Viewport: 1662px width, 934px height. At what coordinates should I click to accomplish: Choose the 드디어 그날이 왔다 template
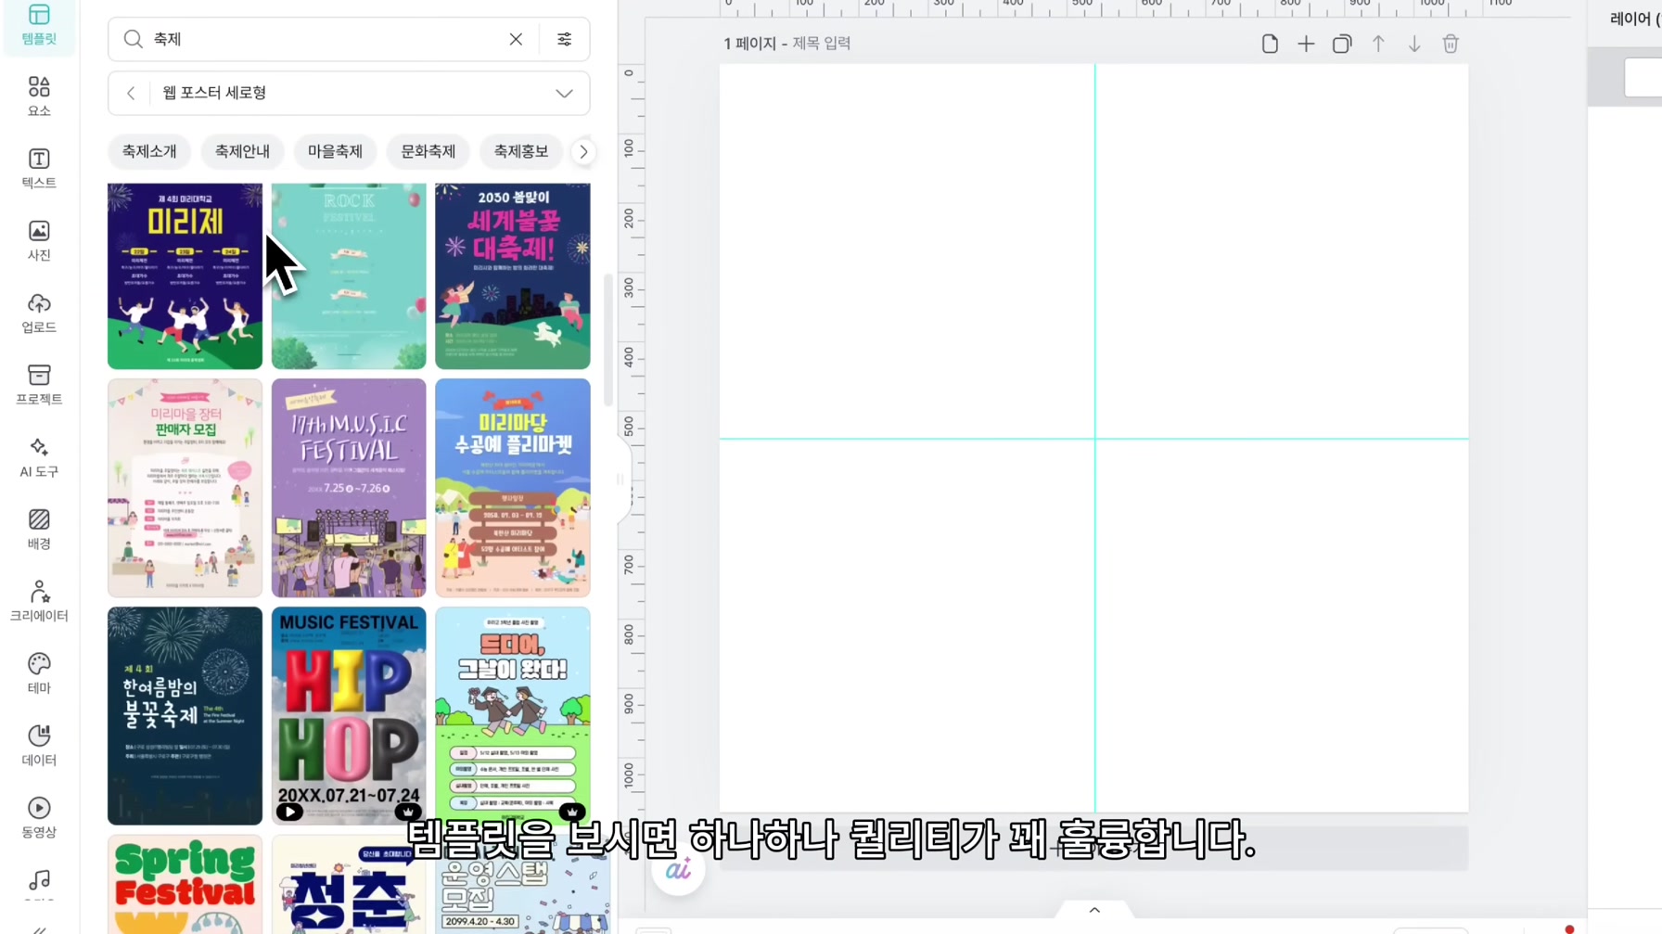point(513,715)
